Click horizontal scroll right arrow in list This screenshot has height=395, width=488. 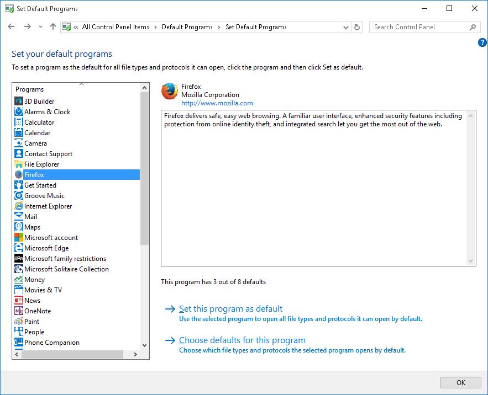click(135, 354)
